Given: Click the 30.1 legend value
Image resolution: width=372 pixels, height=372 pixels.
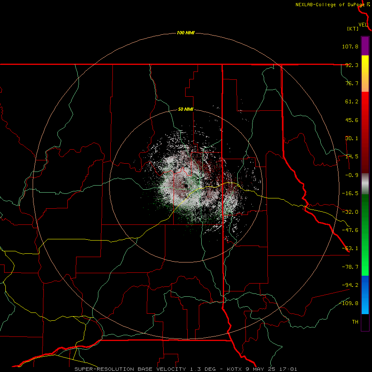Looking at the screenshot, I should [352, 138].
